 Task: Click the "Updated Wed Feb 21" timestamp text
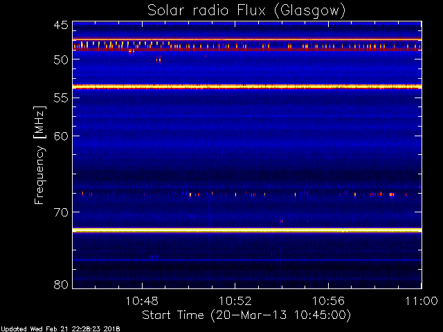(x=60, y=329)
